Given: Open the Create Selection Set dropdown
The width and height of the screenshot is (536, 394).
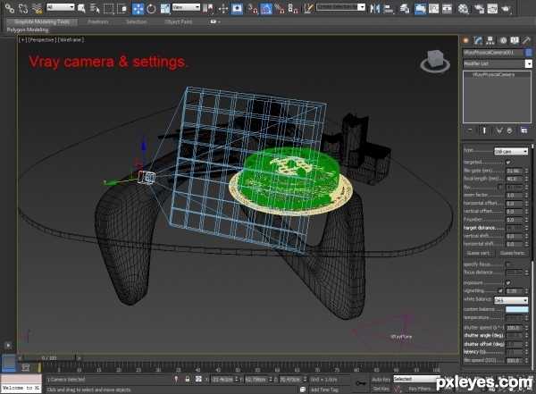Looking at the screenshot, I should click(341, 7).
